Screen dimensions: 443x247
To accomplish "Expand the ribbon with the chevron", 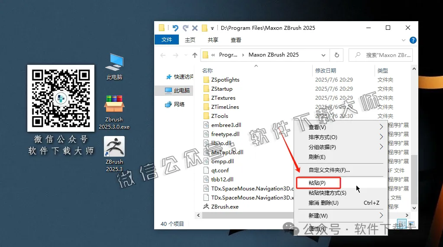I will 404,40.
